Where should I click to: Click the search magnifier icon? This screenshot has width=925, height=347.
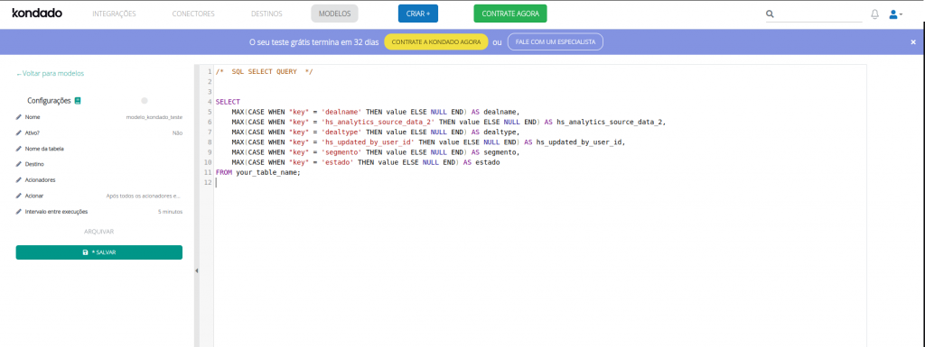pyautogui.click(x=770, y=14)
